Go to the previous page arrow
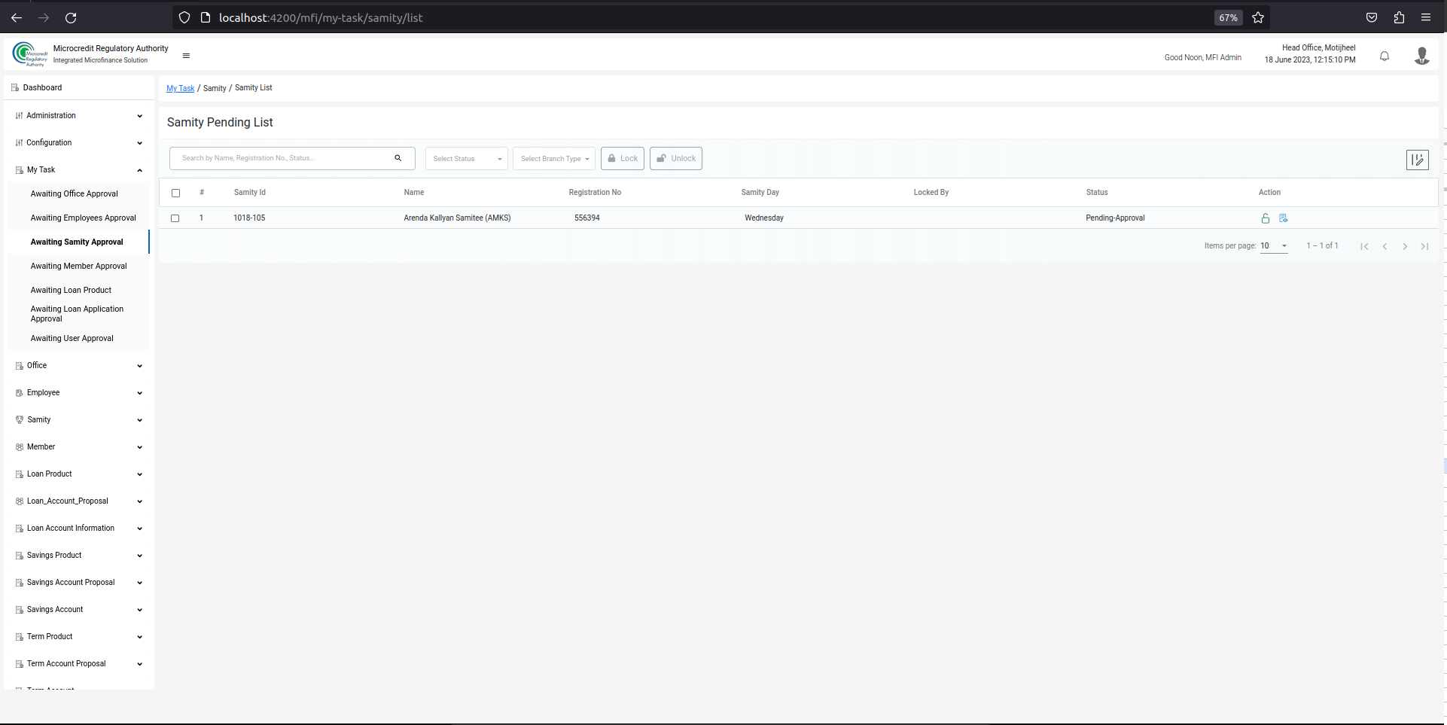The width and height of the screenshot is (1447, 725). pyautogui.click(x=1385, y=246)
